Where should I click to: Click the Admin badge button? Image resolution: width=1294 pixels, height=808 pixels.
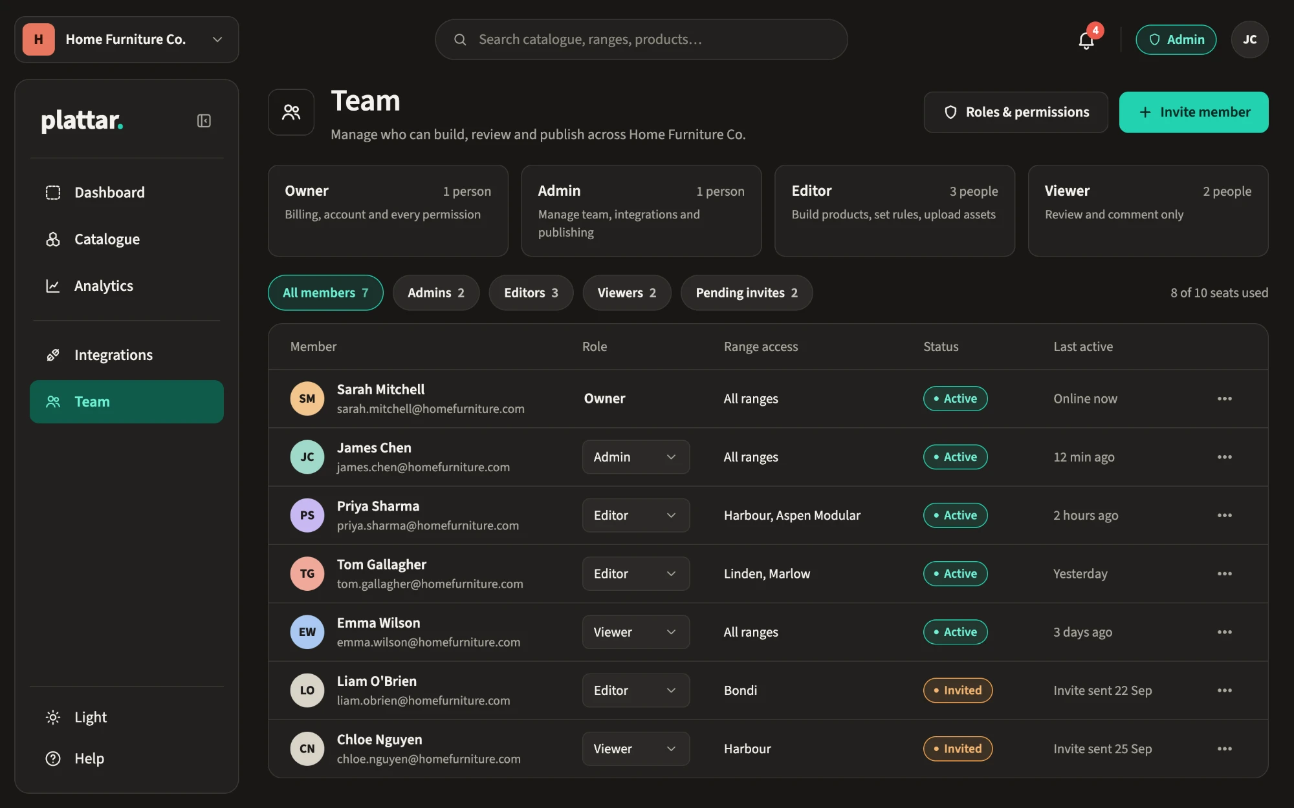click(x=1176, y=39)
